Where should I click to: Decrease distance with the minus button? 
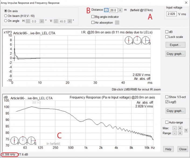(x=106, y=10)
